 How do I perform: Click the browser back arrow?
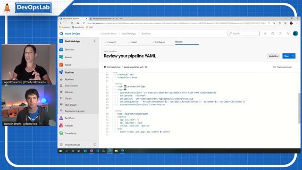pos(61,23)
